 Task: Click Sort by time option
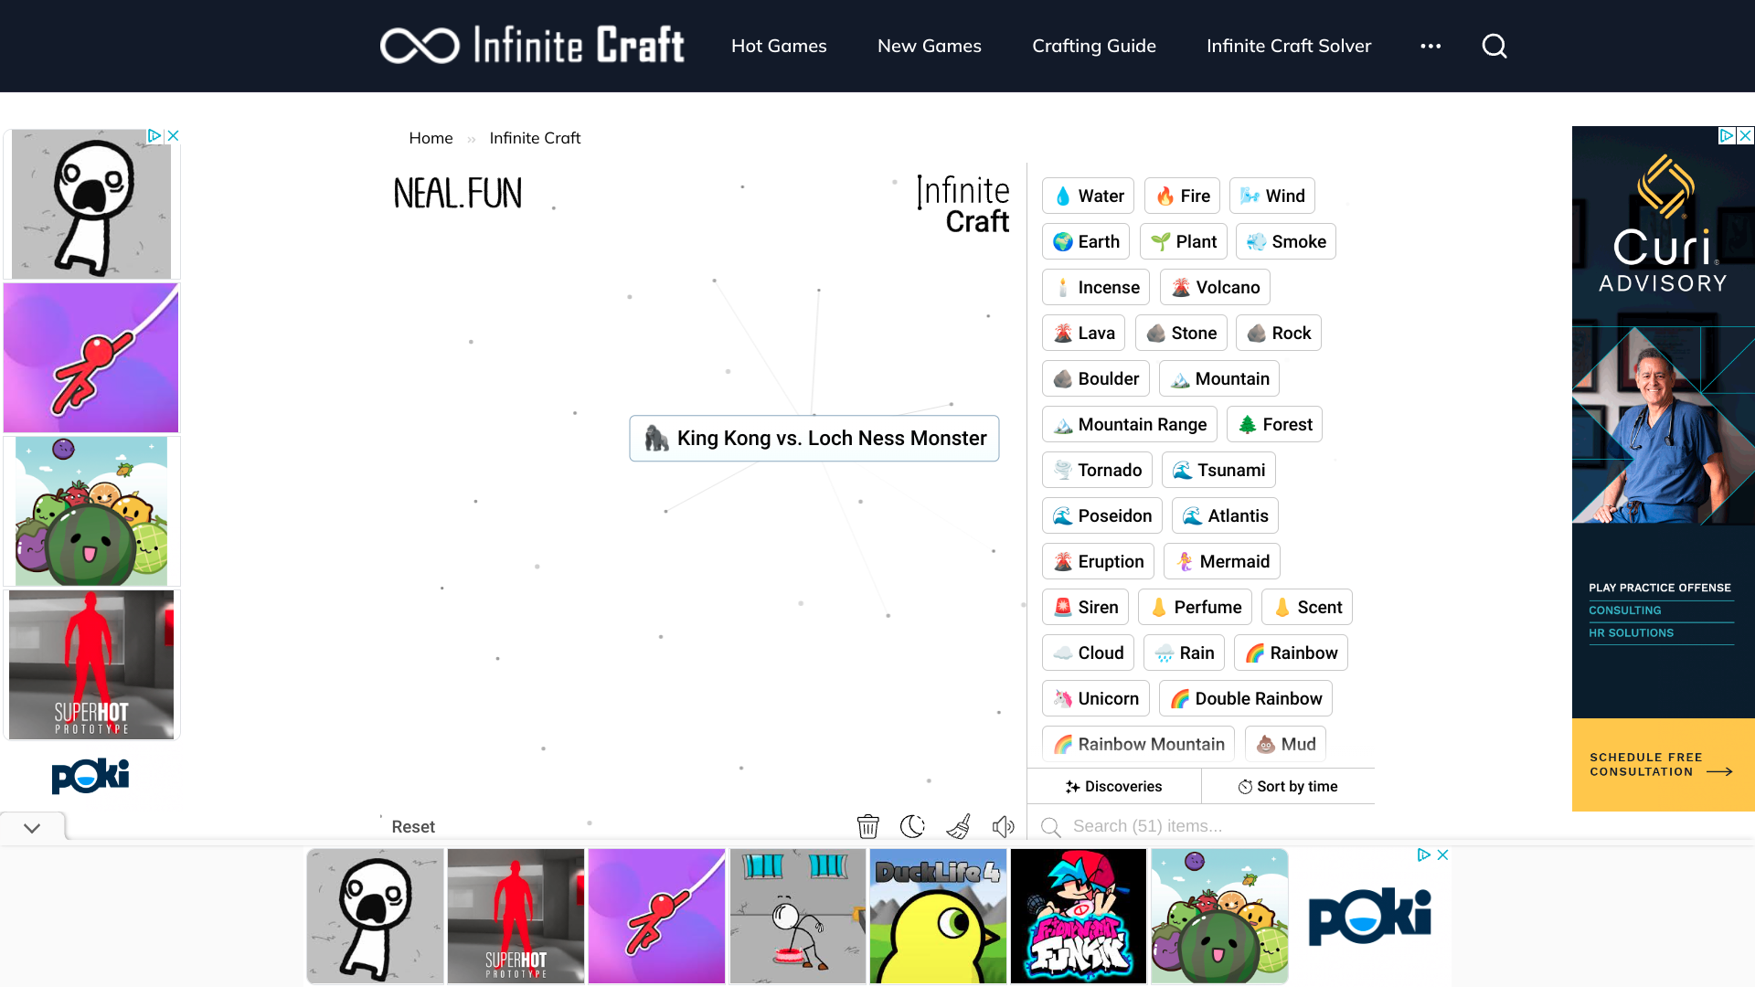coord(1288,786)
